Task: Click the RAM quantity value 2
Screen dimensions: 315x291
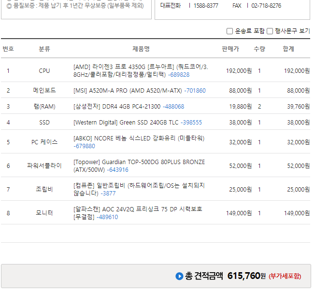Action: coord(259,107)
